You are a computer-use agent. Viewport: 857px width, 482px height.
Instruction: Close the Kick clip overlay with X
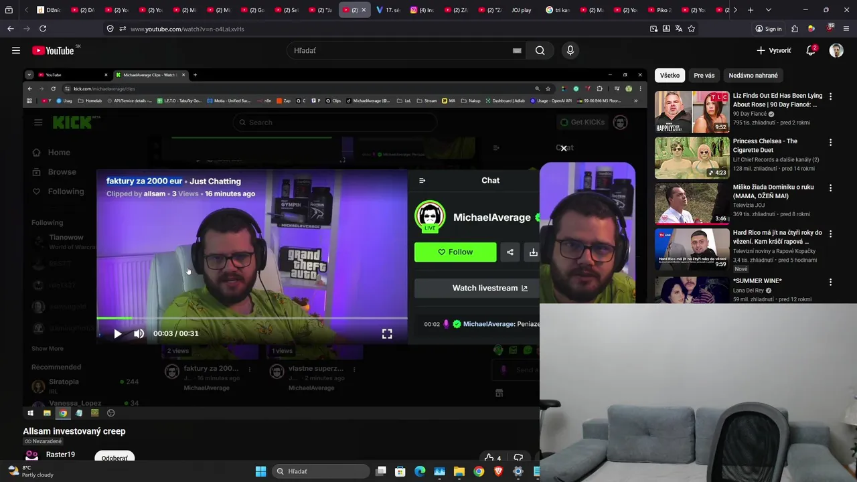[564, 148]
